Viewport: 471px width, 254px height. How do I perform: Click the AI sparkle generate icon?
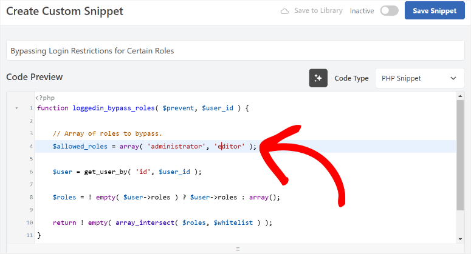click(x=318, y=78)
